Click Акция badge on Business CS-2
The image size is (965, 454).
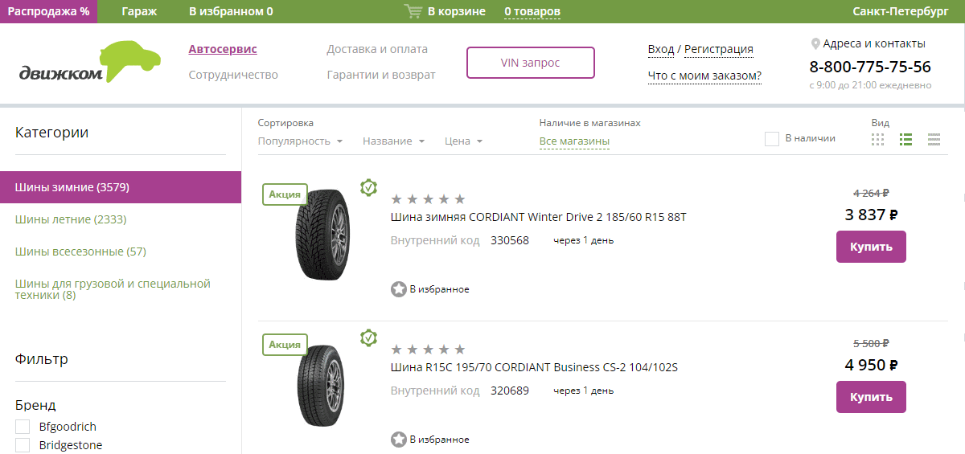coord(285,344)
